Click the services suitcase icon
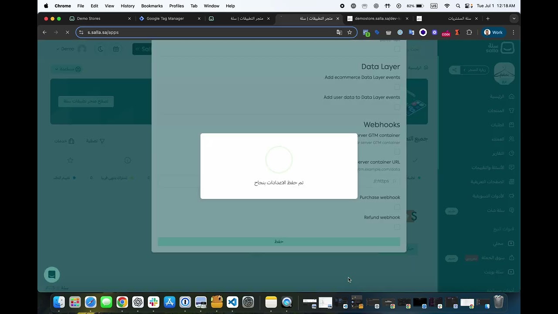Image resolution: width=558 pixels, height=314 pixels. pyautogui.click(x=71, y=141)
